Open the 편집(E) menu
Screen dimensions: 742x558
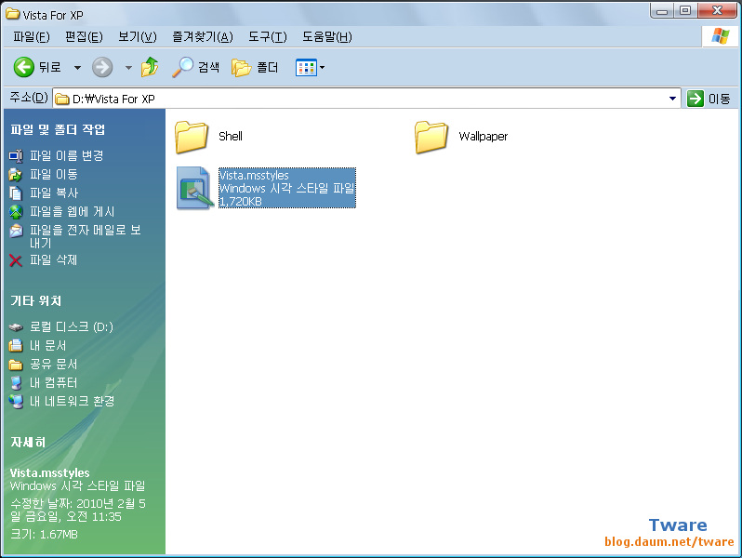(x=84, y=37)
